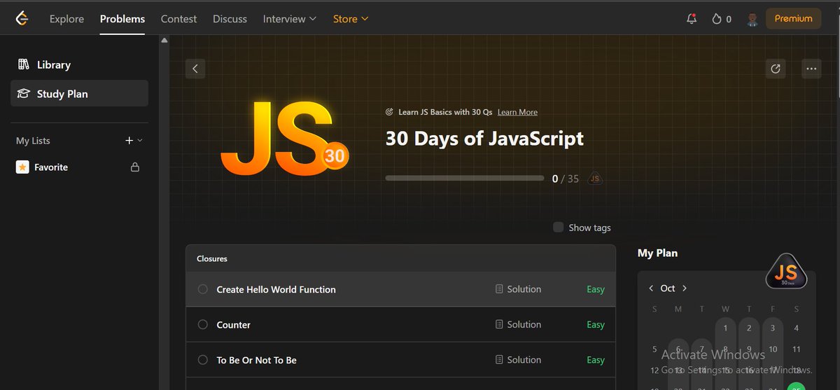Image resolution: width=840 pixels, height=390 pixels.
Task: Click the 30 Days of JavaScript title
Action: pos(484,138)
